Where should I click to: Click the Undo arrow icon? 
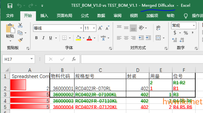click(19, 6)
